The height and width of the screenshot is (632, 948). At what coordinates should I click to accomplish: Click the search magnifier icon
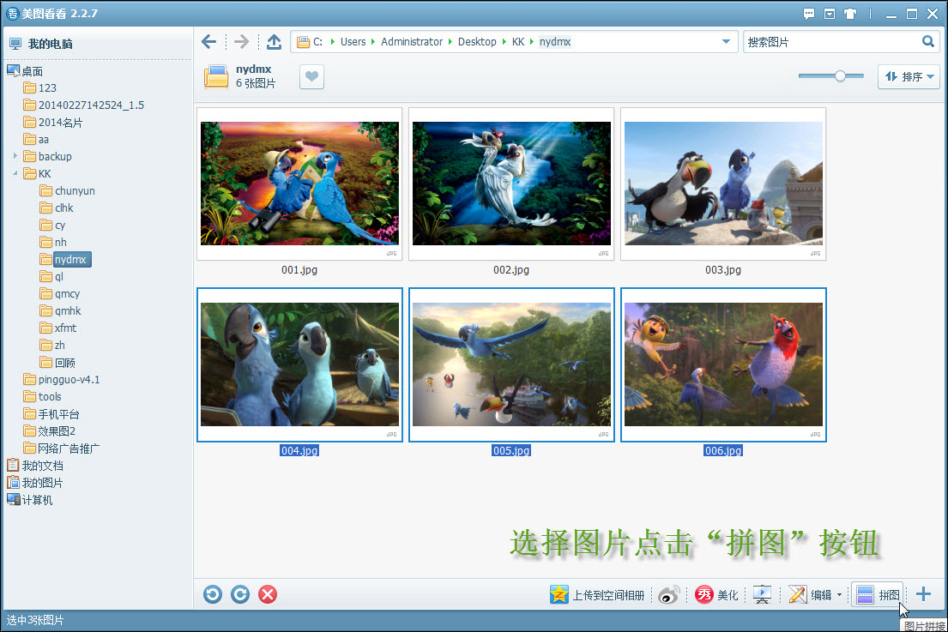(x=927, y=41)
